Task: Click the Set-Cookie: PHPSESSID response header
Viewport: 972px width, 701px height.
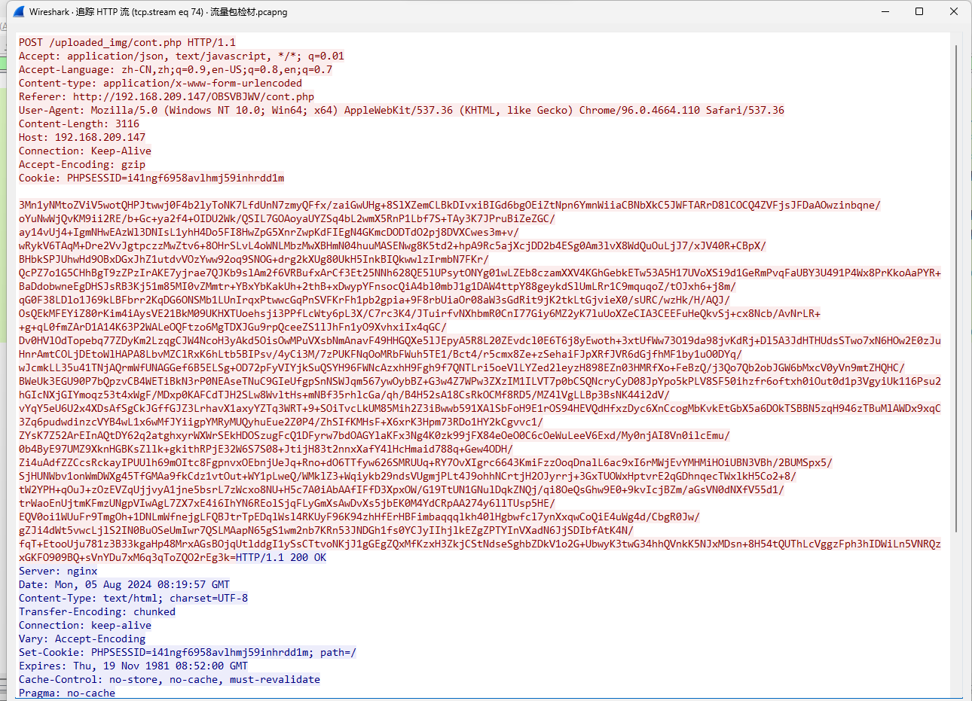Action: click(x=188, y=652)
